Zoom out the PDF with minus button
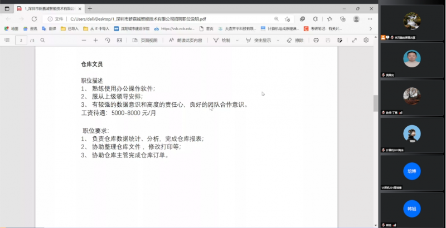This screenshot has width=446, height=228. [83, 40]
